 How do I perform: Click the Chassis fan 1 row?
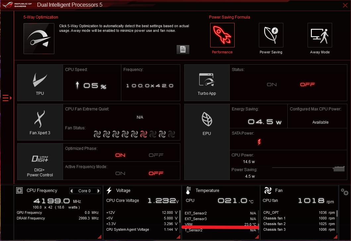(299, 218)
